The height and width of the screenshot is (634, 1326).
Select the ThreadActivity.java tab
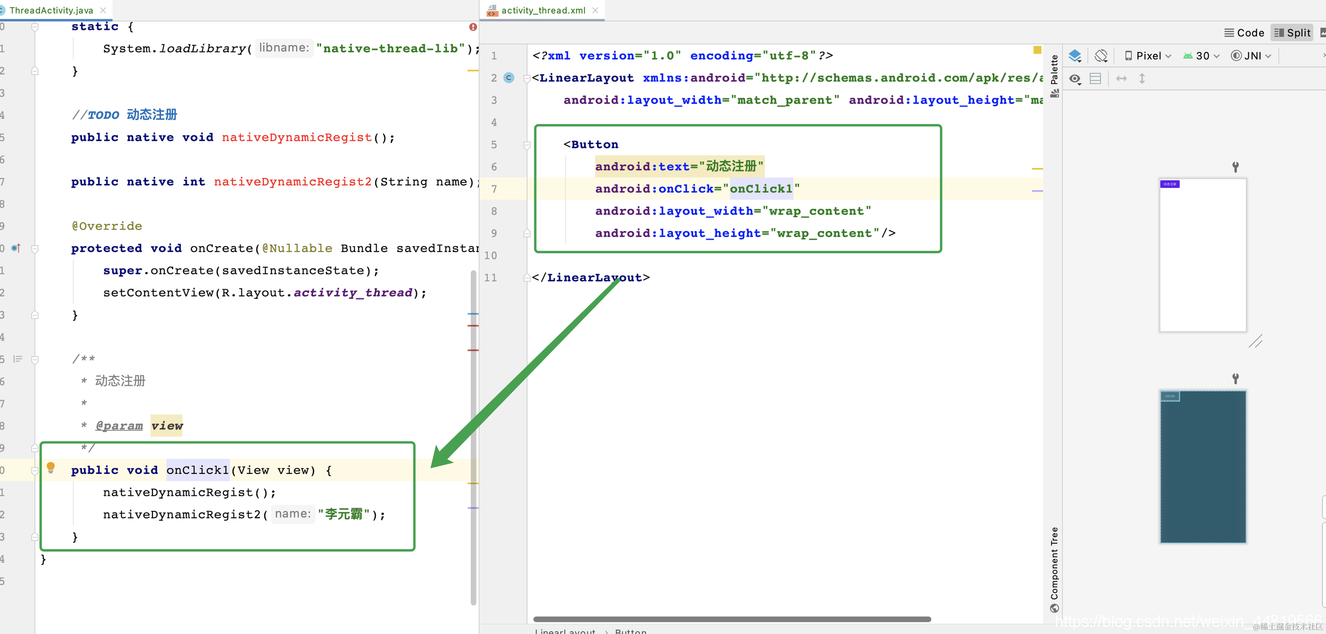[x=51, y=10]
